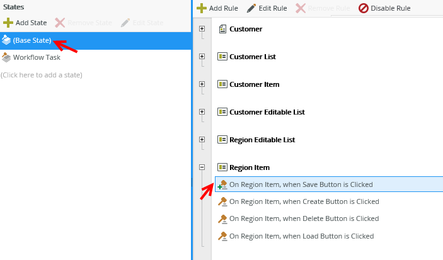Click the pencil Edit State icon
This screenshot has width=443, height=260.
[x=125, y=23]
